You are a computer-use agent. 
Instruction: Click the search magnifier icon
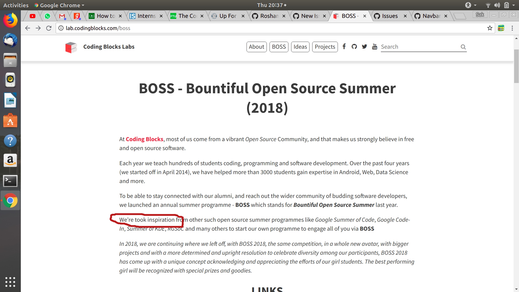463,47
